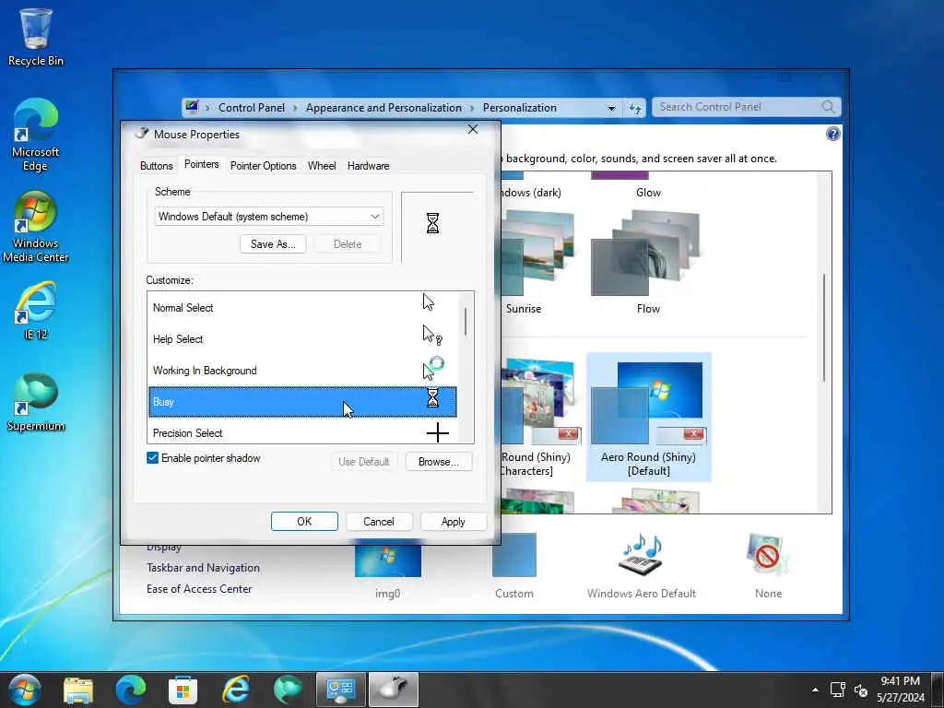
Task: Open the Screen Saver None setting
Action: [x=768, y=567]
